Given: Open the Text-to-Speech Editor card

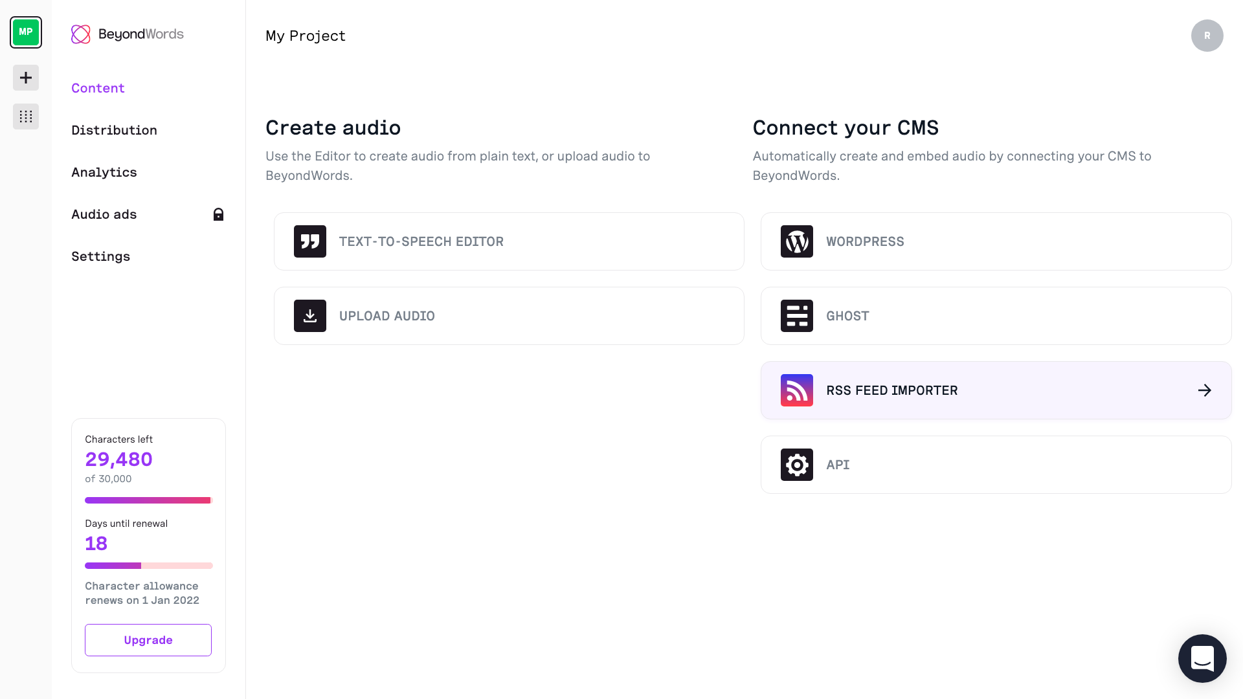Looking at the screenshot, I should coord(509,241).
